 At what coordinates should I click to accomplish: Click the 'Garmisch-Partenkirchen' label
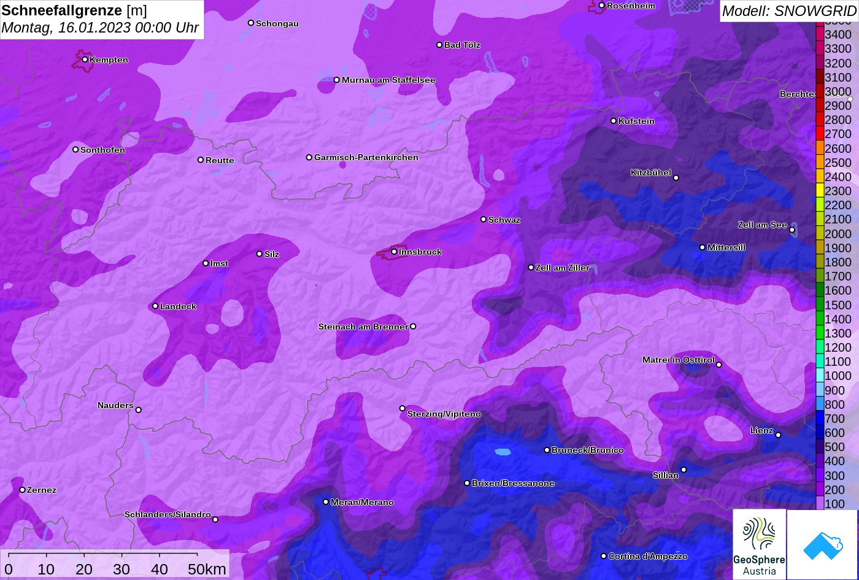pyautogui.click(x=366, y=157)
